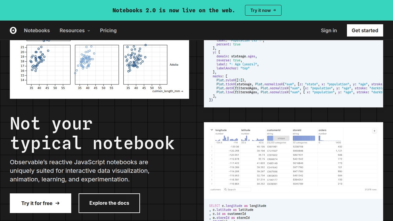
Task: Click the 'percent: true' code line
Action: click(x=228, y=44)
